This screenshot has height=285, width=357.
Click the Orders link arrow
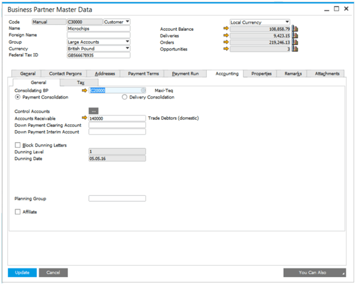226,42
